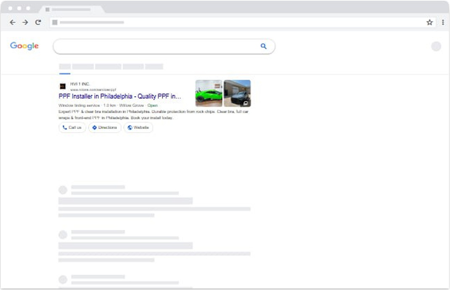Viewport: 450px width, 290px height.
Task: Click the HVI 1 INC. favicon
Action: (63, 86)
